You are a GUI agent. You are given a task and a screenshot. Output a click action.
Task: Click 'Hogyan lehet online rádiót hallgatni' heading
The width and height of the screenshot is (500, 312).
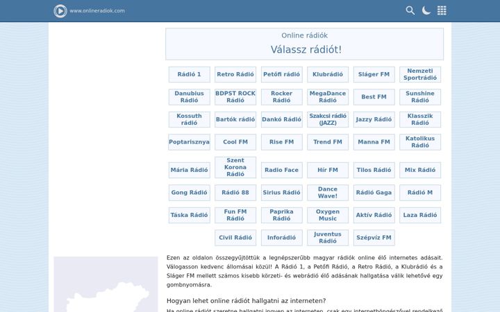246,301
